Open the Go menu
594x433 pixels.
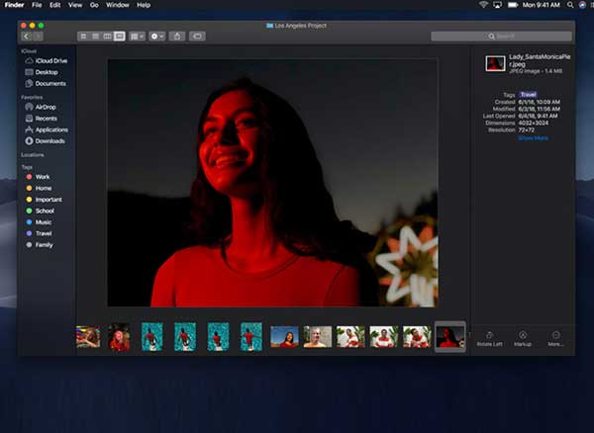pyautogui.click(x=94, y=5)
